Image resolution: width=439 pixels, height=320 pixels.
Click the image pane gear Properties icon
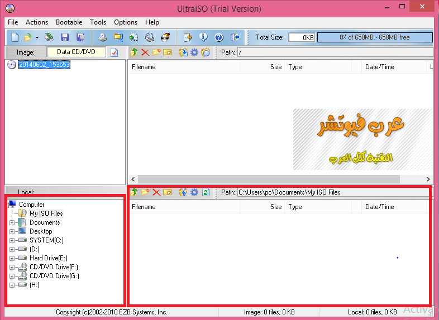pyautogui.click(x=194, y=52)
